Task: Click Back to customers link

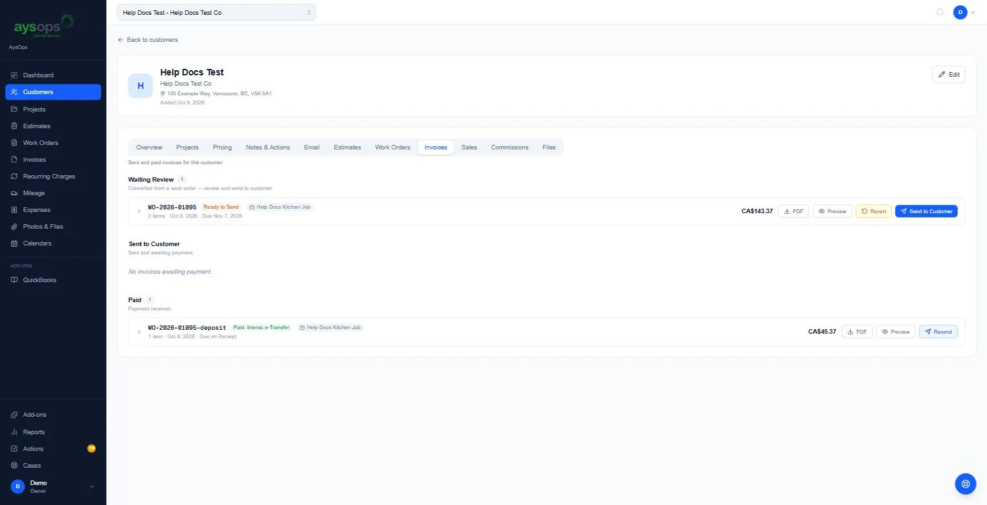Action: coord(148,40)
